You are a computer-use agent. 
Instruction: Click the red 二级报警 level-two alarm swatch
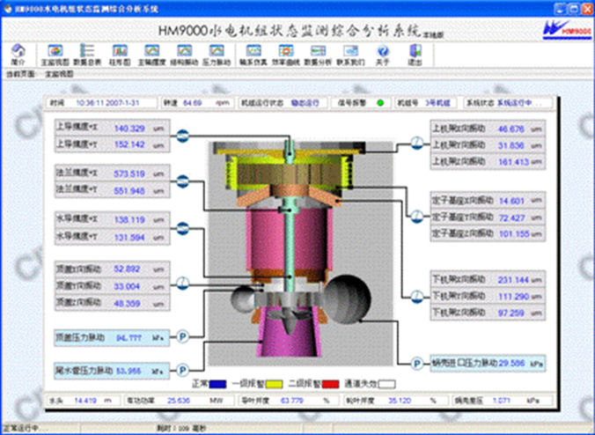coord(330,384)
